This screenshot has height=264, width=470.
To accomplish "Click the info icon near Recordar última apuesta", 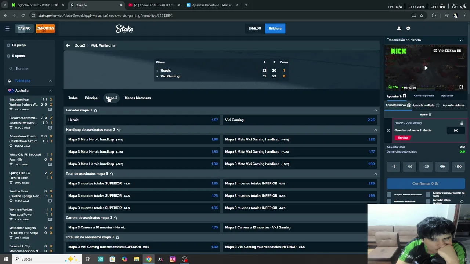I will [462, 202].
